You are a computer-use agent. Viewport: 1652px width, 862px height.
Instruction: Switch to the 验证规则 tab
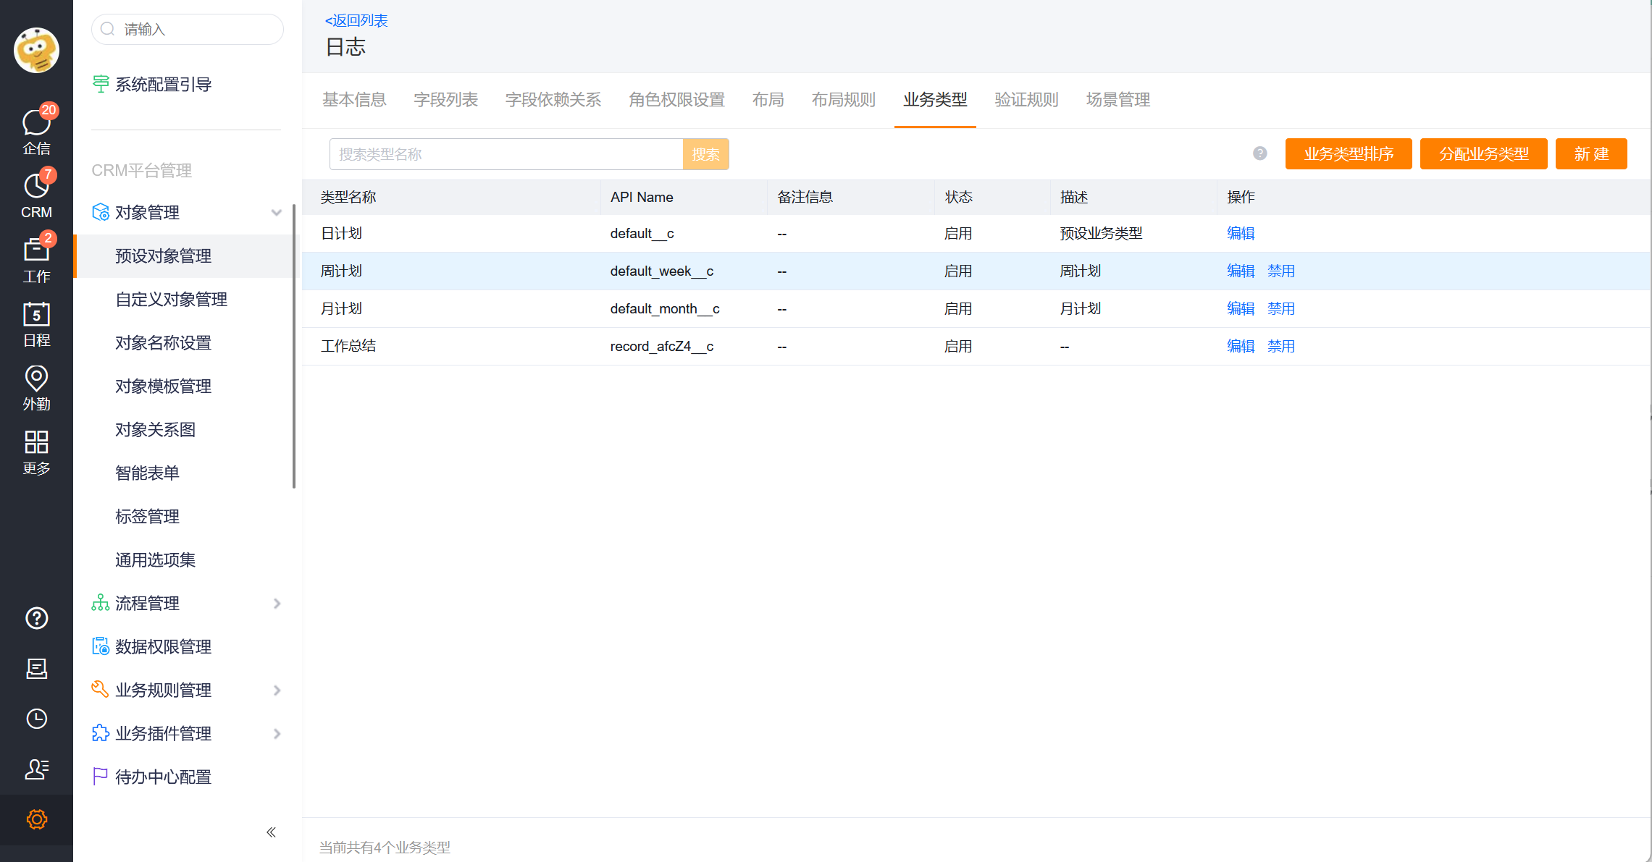(x=1027, y=100)
